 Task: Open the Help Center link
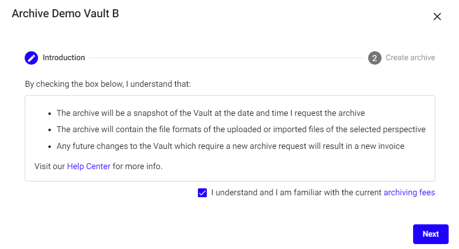point(89,166)
